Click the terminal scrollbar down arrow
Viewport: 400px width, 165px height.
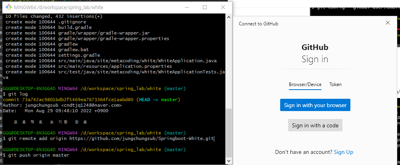(x=229, y=161)
